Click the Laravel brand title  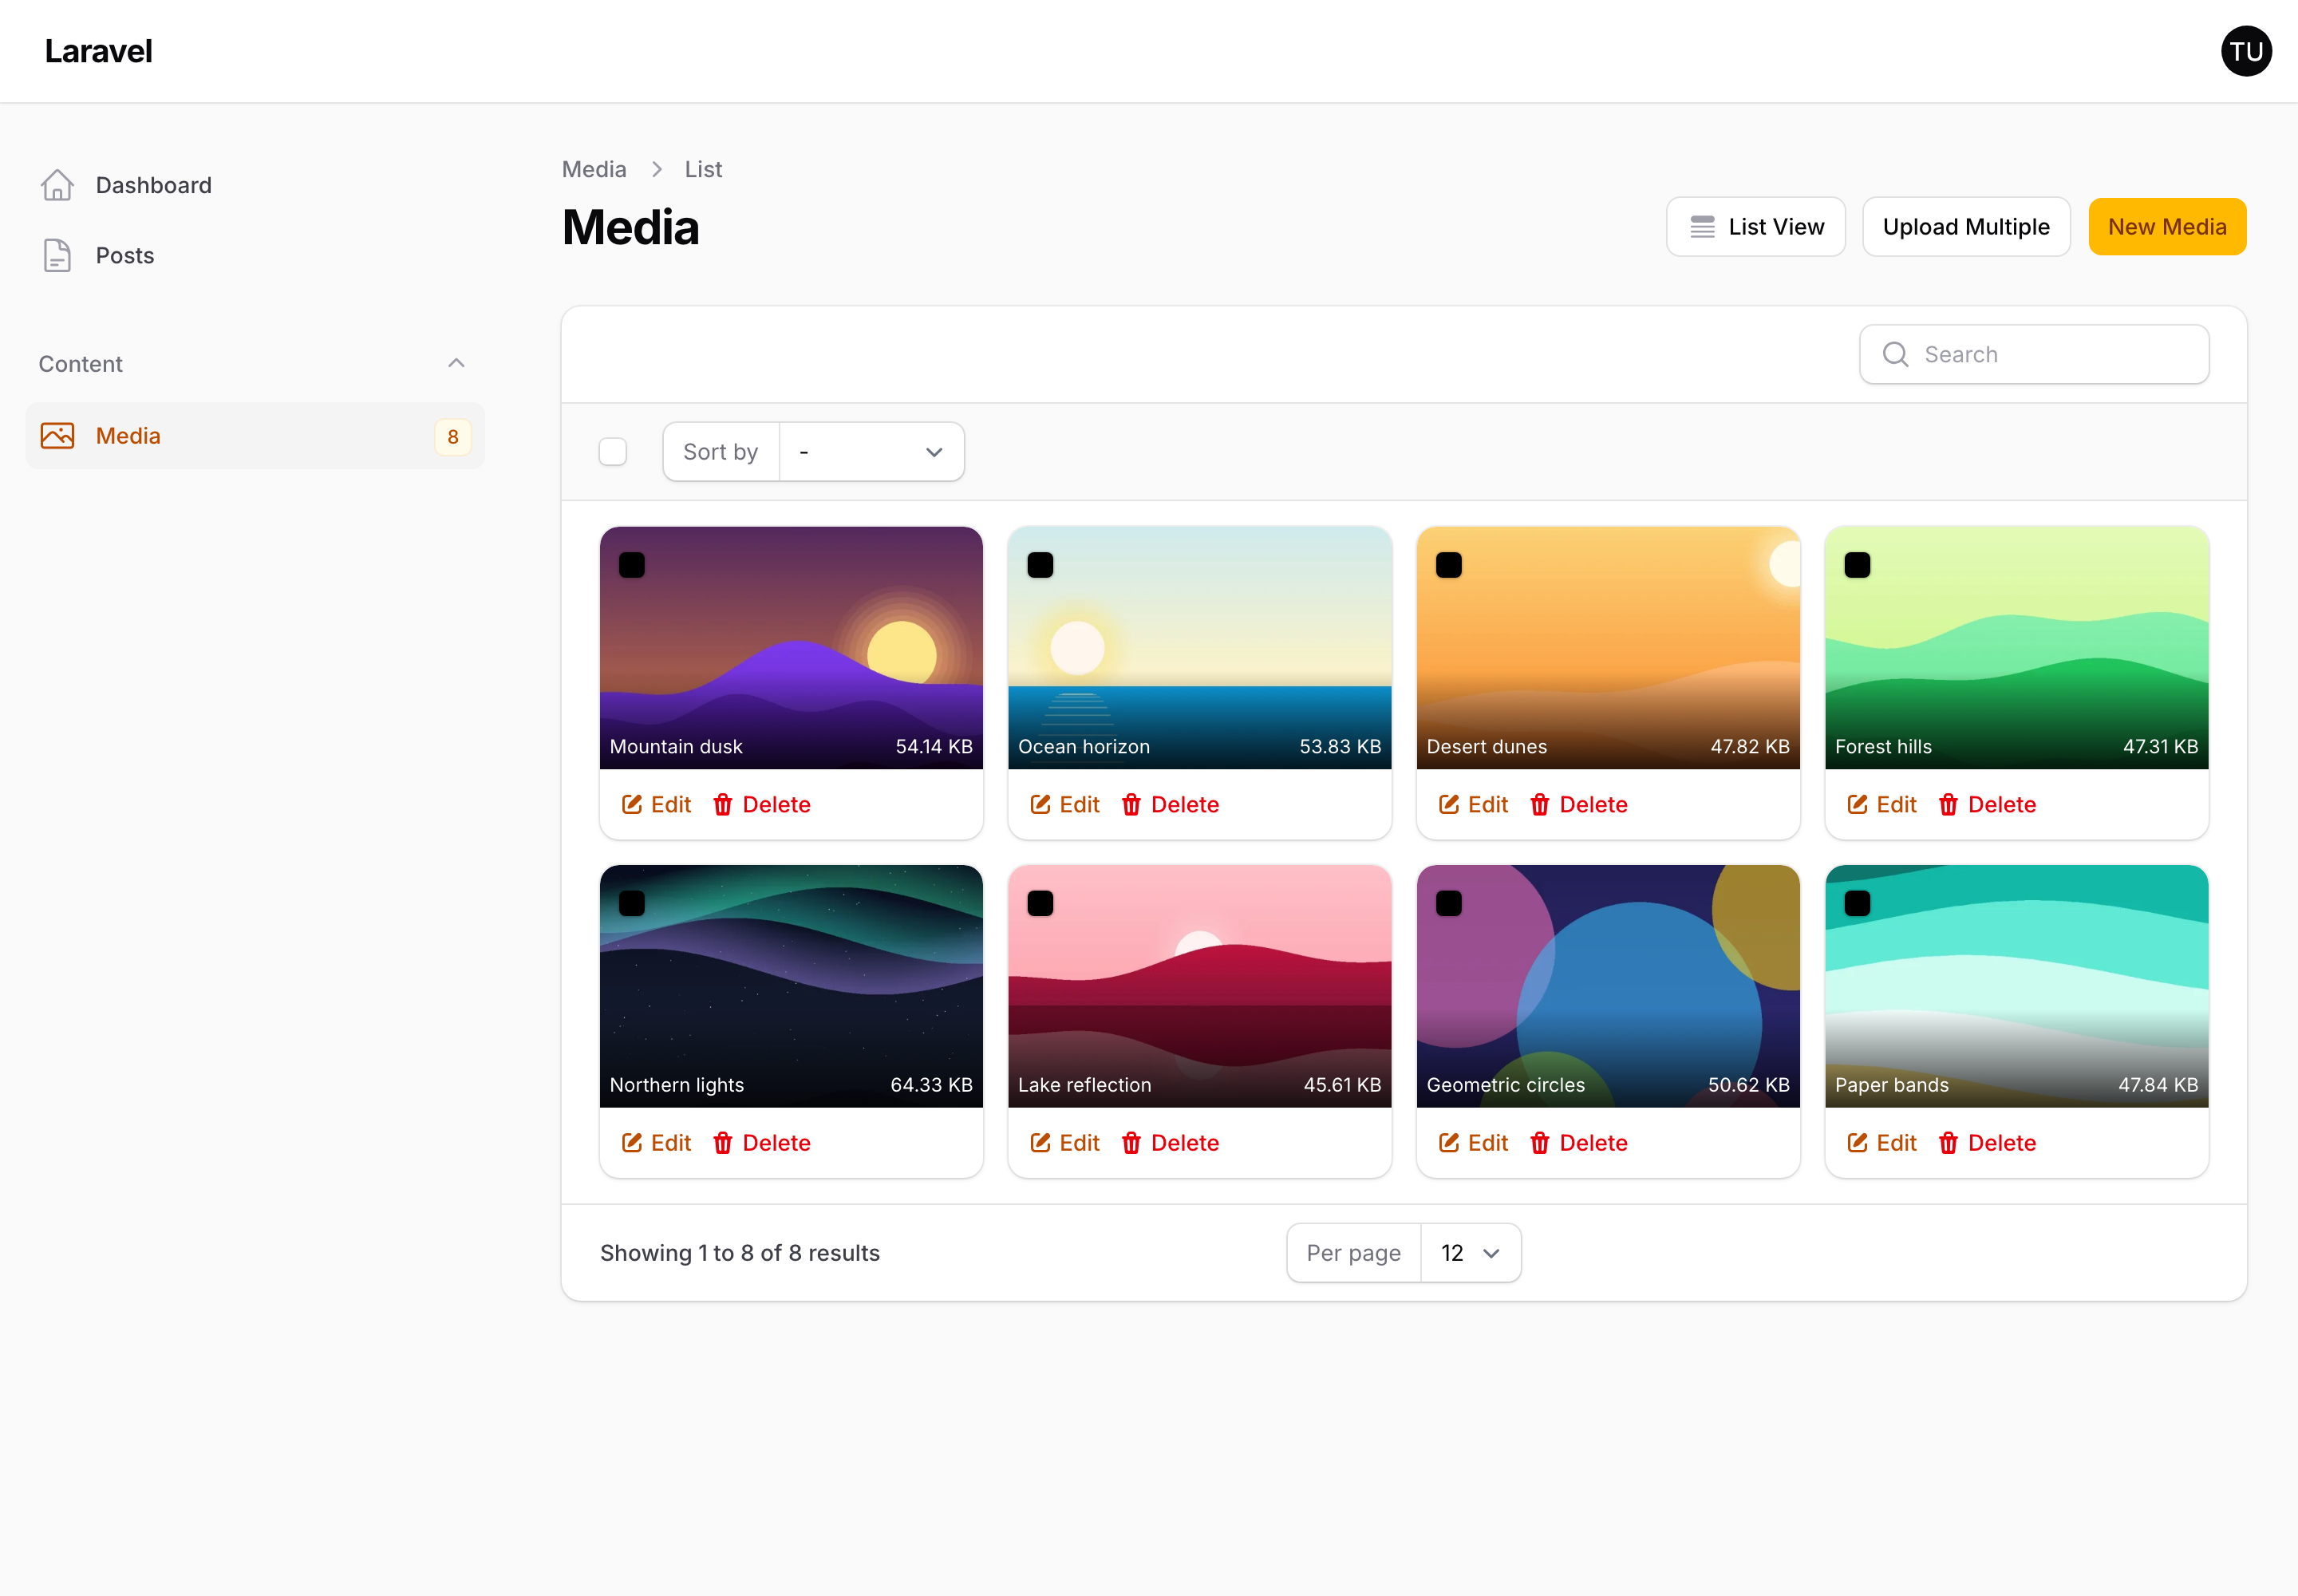coord(98,51)
